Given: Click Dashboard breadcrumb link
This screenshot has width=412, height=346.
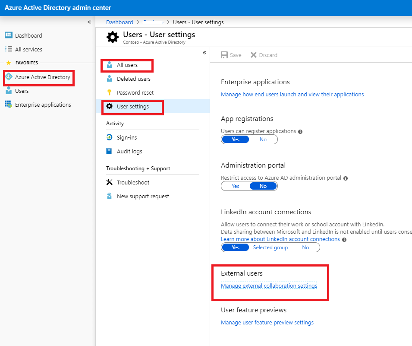Looking at the screenshot, I should pyautogui.click(x=120, y=22).
